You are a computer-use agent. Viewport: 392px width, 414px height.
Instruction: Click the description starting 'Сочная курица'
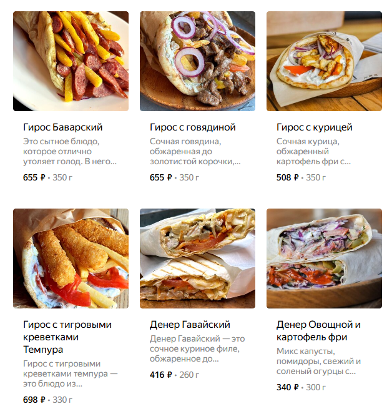point(313,152)
